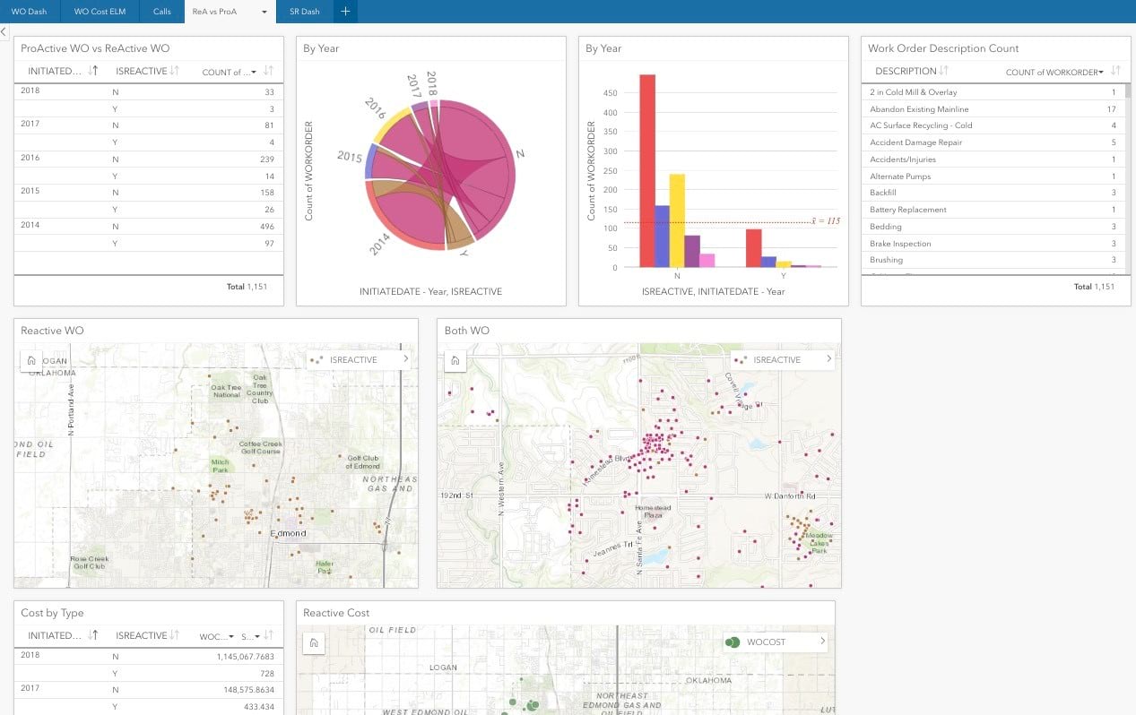Select the 'Alternate Pumps' row
The height and width of the screenshot is (715, 1136).
(993, 177)
